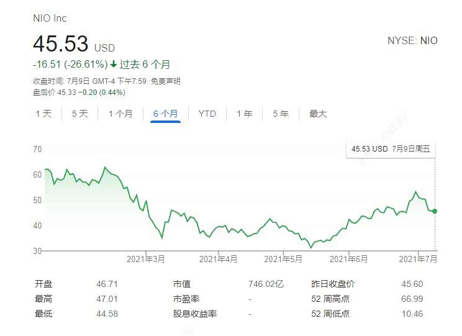
Task: Click the 52 周高点 value 66.99
Action: (x=412, y=299)
